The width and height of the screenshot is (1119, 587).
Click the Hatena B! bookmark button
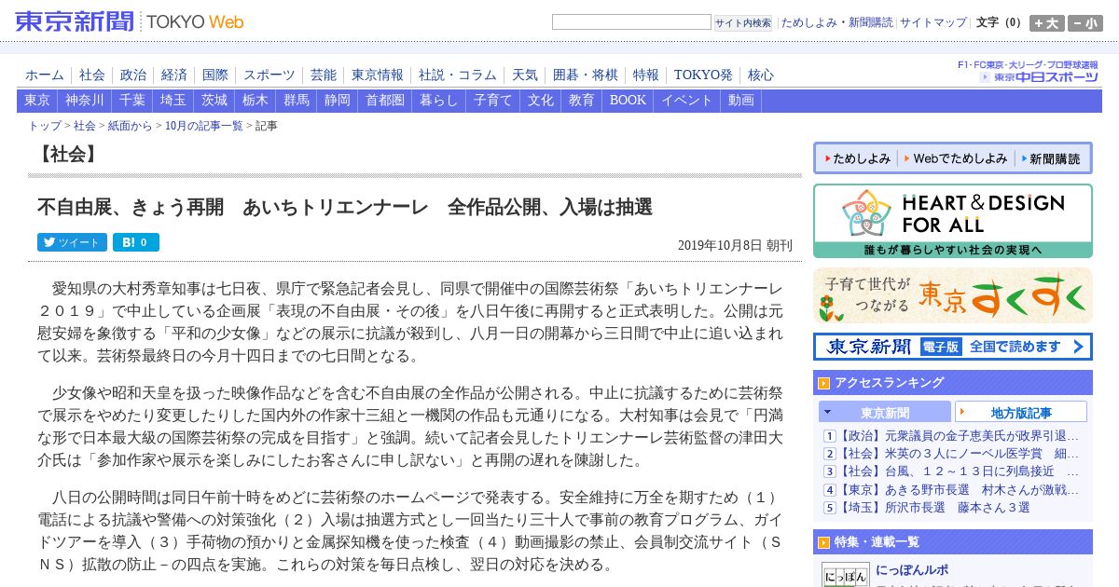coord(136,242)
